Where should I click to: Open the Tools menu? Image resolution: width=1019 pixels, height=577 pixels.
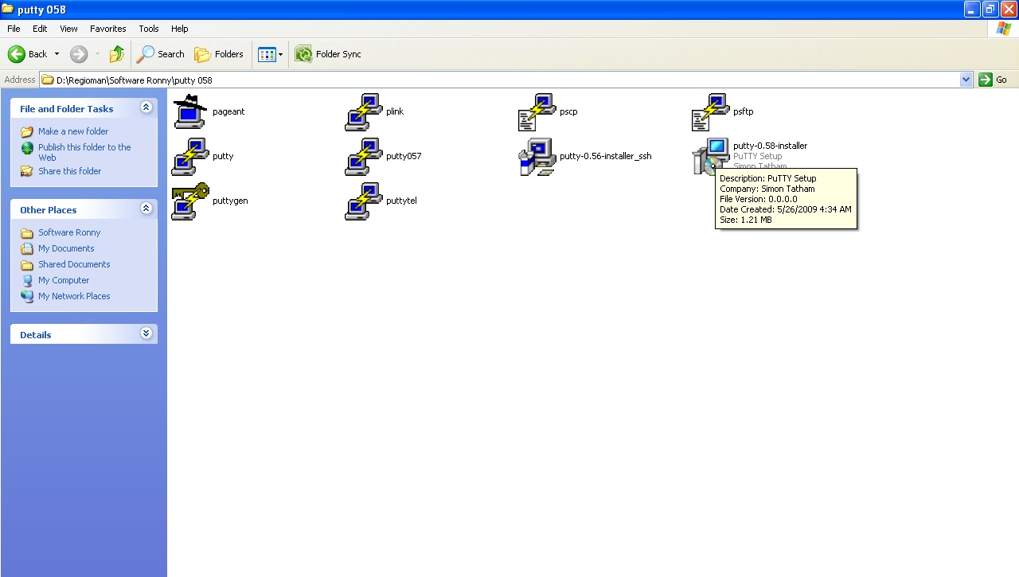tap(148, 28)
